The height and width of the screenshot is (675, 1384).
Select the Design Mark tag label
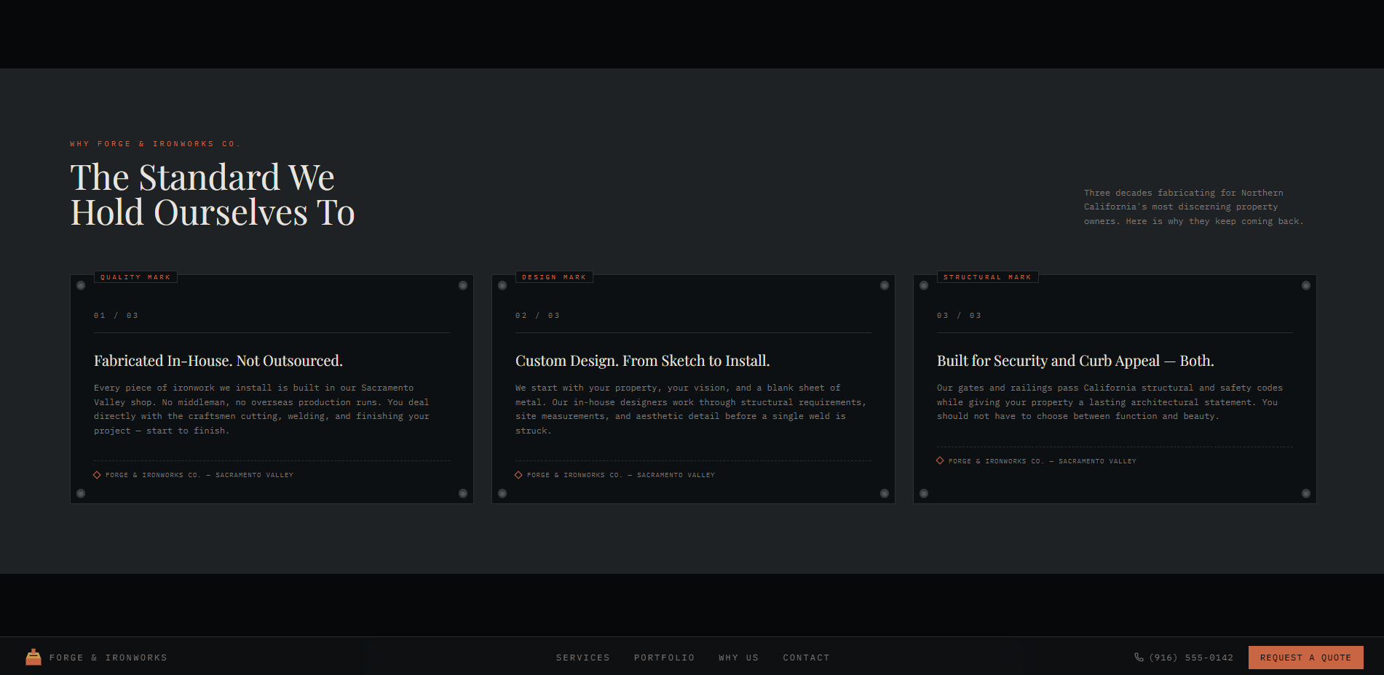pyautogui.click(x=554, y=277)
